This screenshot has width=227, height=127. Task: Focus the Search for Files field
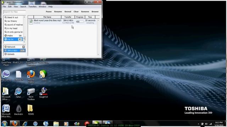pyautogui.click(x=15, y=12)
